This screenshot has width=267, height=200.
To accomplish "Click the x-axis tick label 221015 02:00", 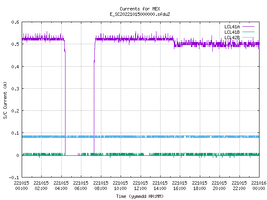I will [41, 186].
